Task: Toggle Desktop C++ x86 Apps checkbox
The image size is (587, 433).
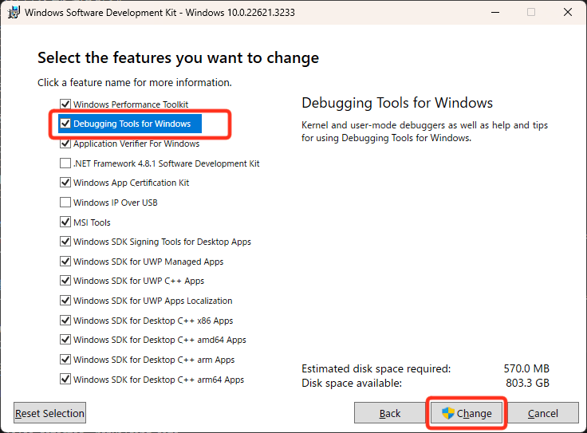Action: (x=65, y=321)
